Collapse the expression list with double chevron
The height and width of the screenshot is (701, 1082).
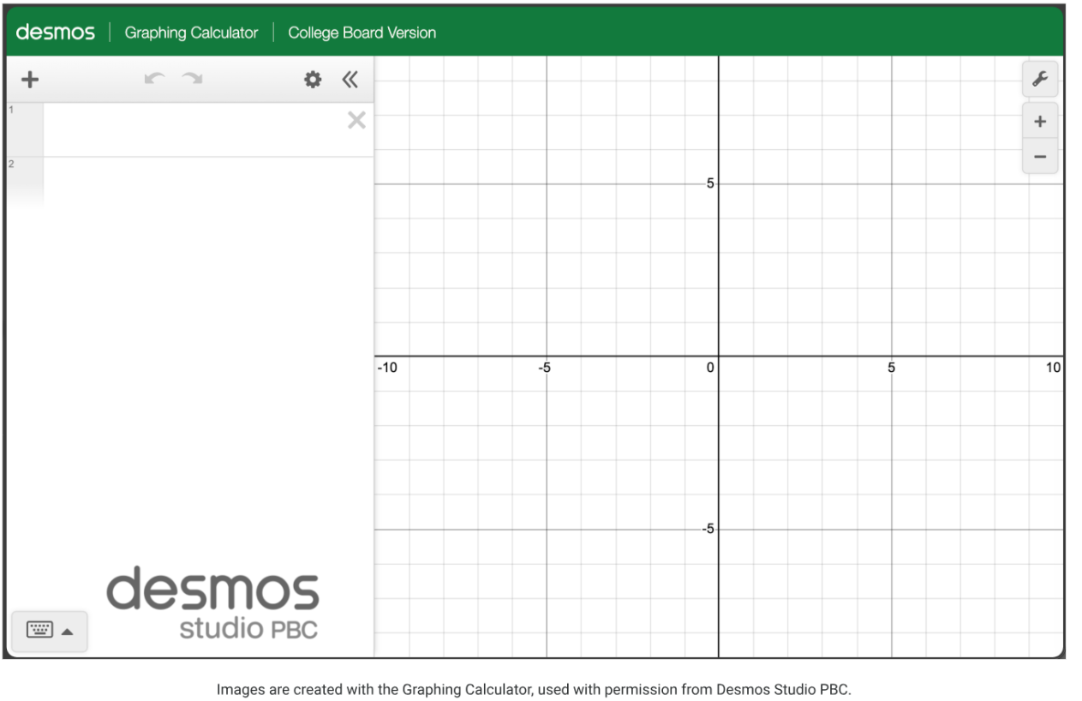(x=350, y=80)
